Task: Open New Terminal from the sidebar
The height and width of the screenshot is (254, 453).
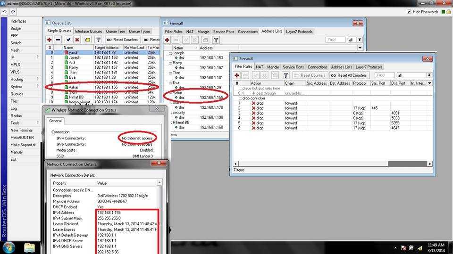Action: tap(21, 130)
